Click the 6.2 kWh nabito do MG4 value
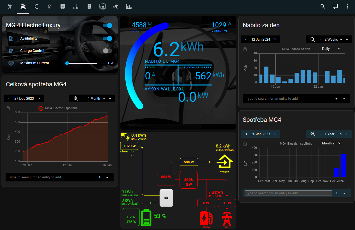This screenshot has height=230, width=355. [178, 49]
